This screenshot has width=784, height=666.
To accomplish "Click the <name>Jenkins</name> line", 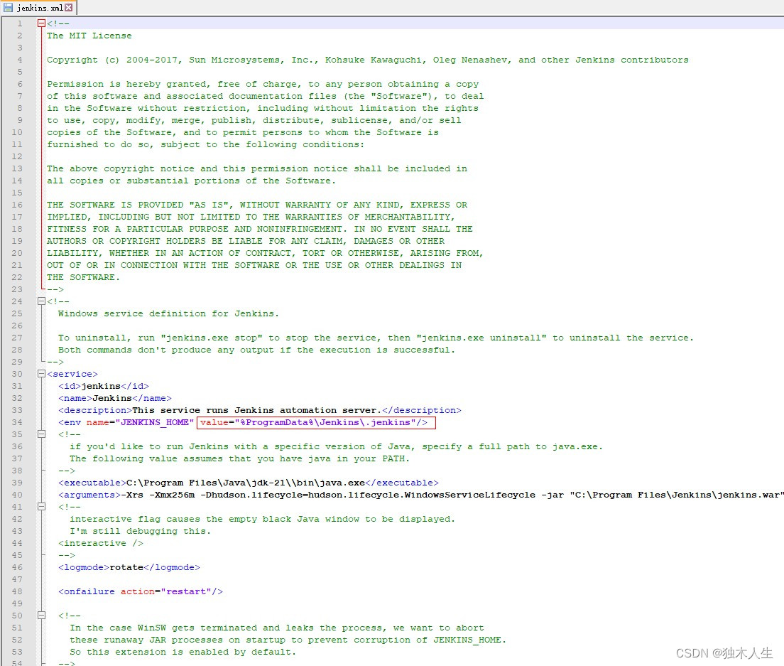I will point(115,398).
